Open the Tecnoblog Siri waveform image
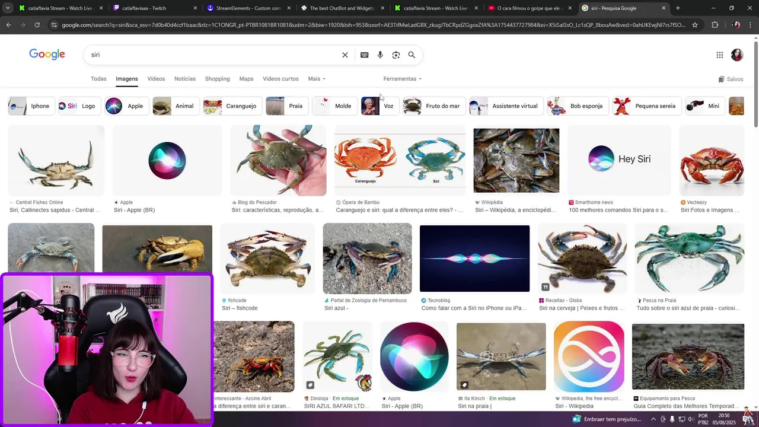 click(x=474, y=259)
